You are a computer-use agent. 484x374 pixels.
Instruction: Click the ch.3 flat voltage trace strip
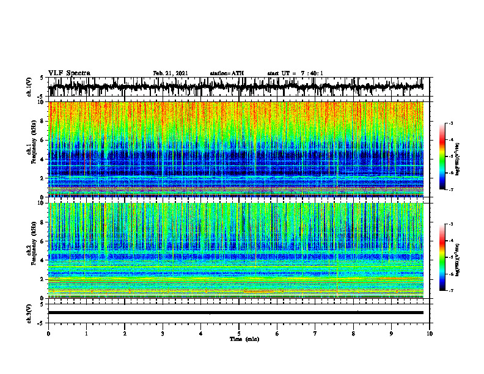pyautogui.click(x=235, y=313)
